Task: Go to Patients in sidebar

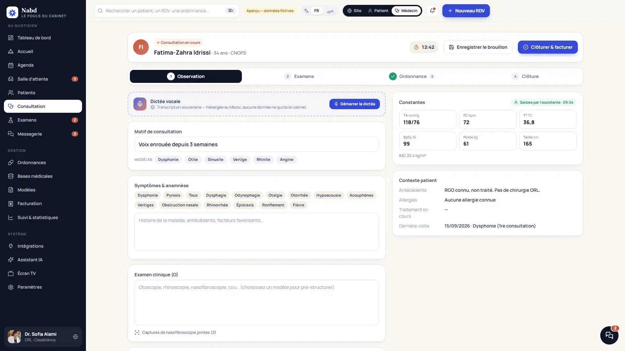Action: pos(43,93)
